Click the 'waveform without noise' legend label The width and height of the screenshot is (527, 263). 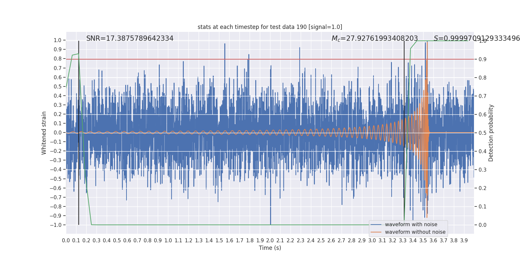pyautogui.click(x=415, y=232)
